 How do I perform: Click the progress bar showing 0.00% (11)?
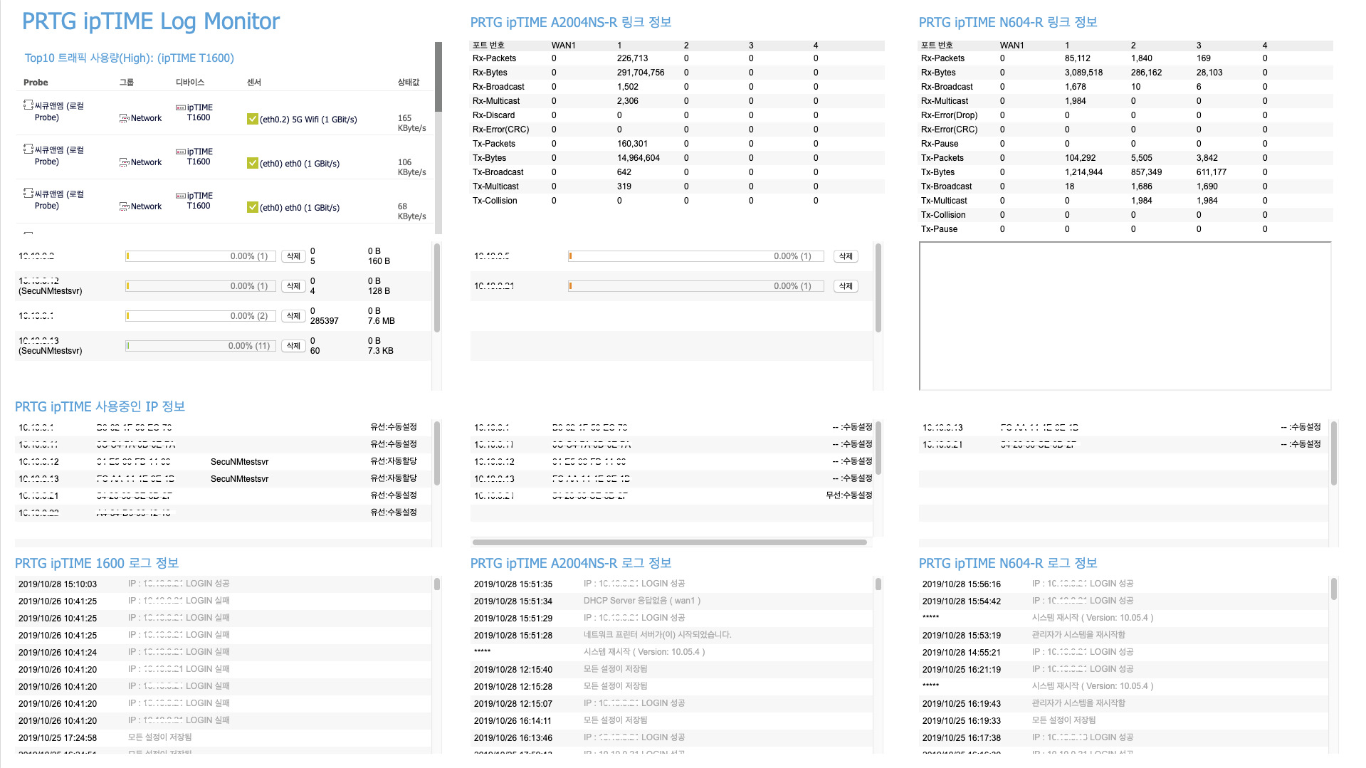201,346
